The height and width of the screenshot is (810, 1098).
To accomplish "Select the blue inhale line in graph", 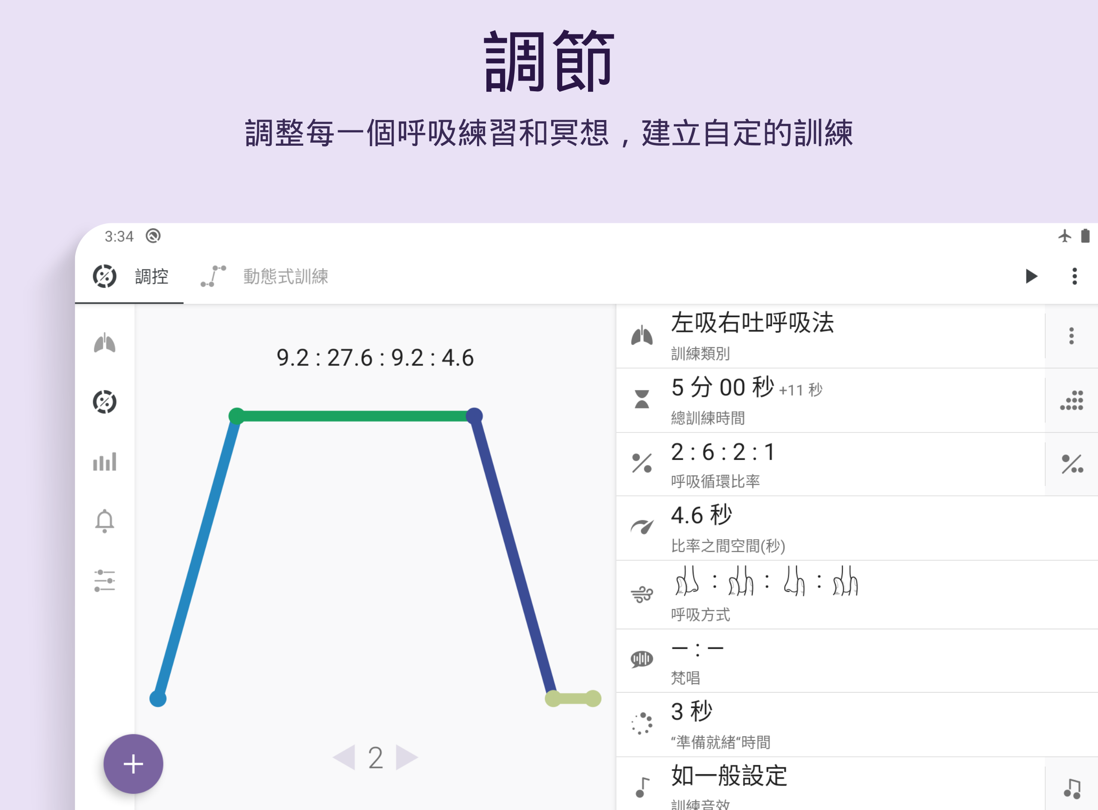I will point(197,558).
